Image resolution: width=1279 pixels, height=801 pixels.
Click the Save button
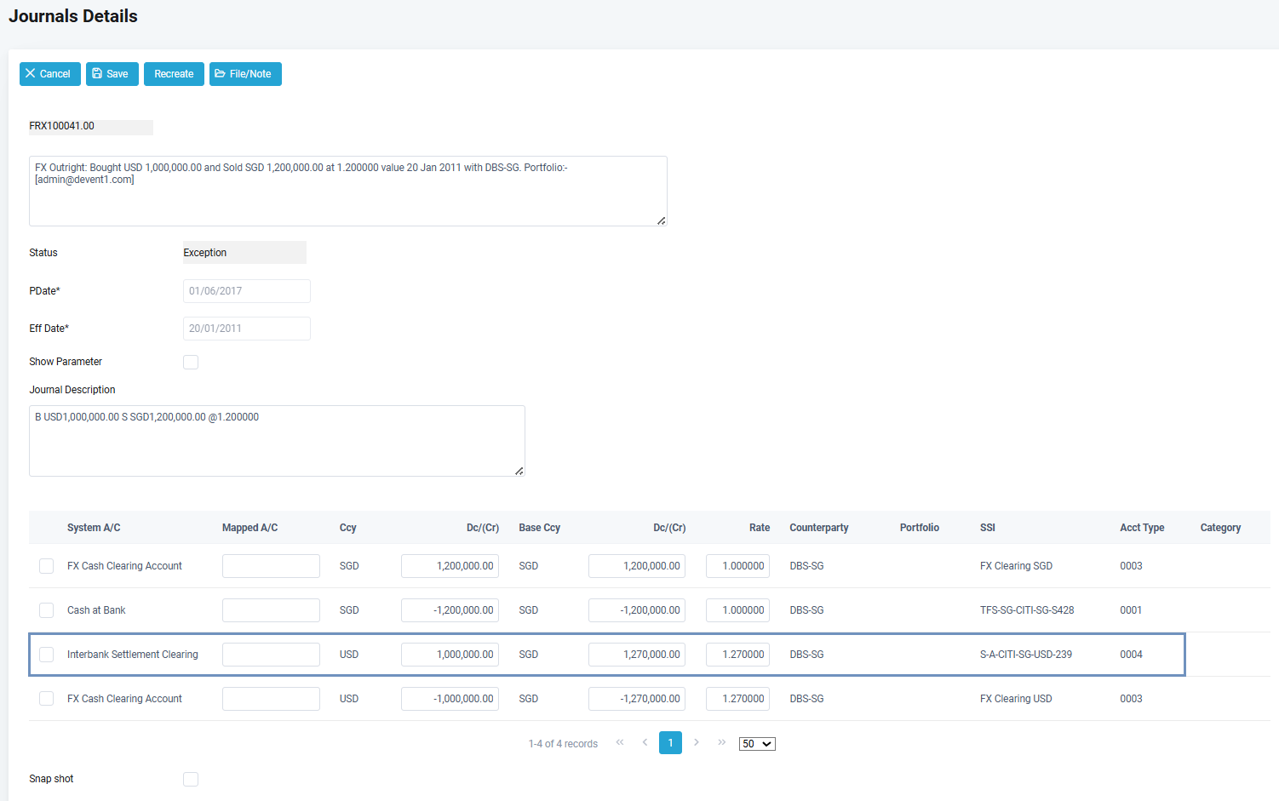(112, 74)
